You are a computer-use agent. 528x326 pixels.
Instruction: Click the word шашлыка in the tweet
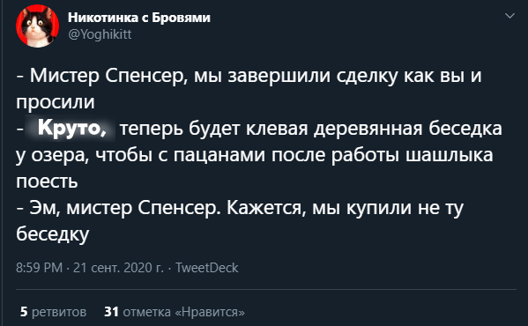coord(450,155)
